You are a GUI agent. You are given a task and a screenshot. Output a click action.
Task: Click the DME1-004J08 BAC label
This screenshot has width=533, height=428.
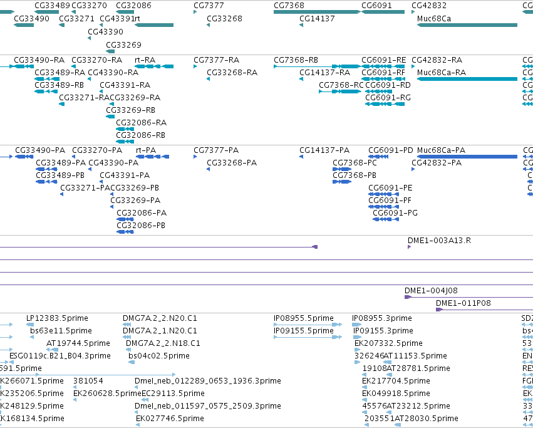click(431, 290)
